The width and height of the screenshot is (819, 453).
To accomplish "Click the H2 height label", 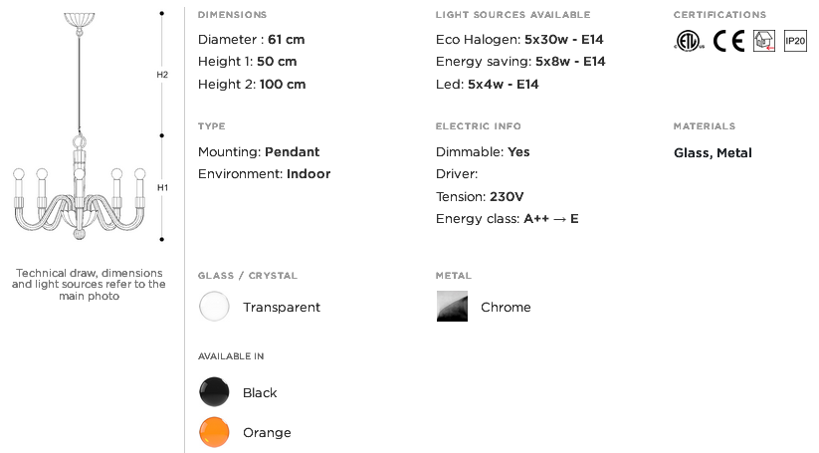I will point(162,75).
